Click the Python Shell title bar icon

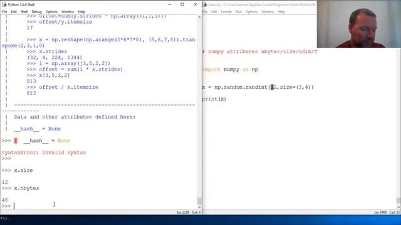pyautogui.click(x=4, y=4)
